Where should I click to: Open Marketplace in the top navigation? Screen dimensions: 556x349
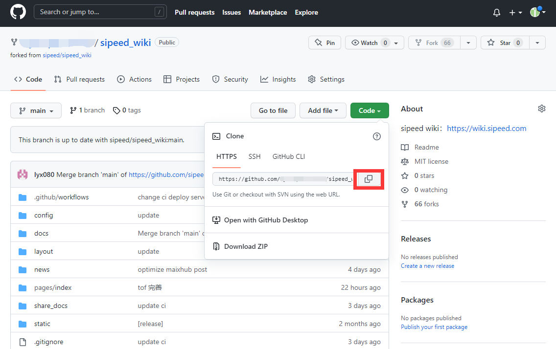[x=268, y=12]
